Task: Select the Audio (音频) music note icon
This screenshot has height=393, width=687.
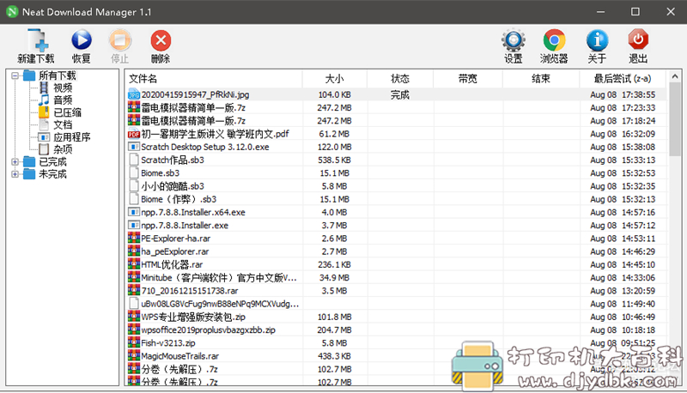Action: click(44, 100)
